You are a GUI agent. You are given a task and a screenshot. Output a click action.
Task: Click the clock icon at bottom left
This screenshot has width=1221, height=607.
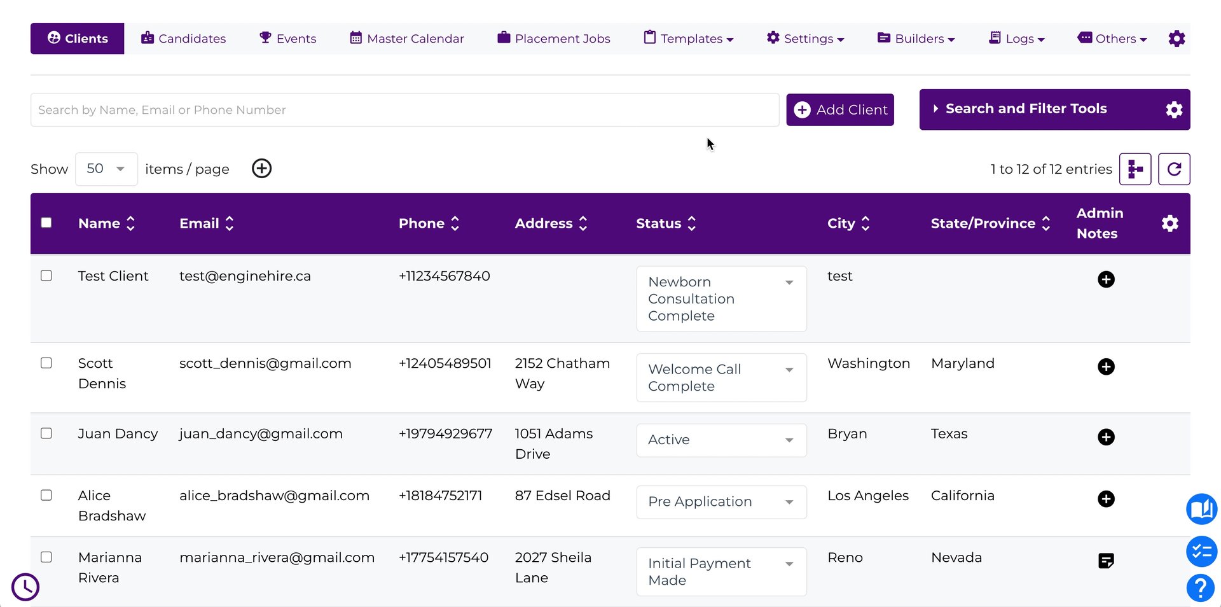(25, 587)
